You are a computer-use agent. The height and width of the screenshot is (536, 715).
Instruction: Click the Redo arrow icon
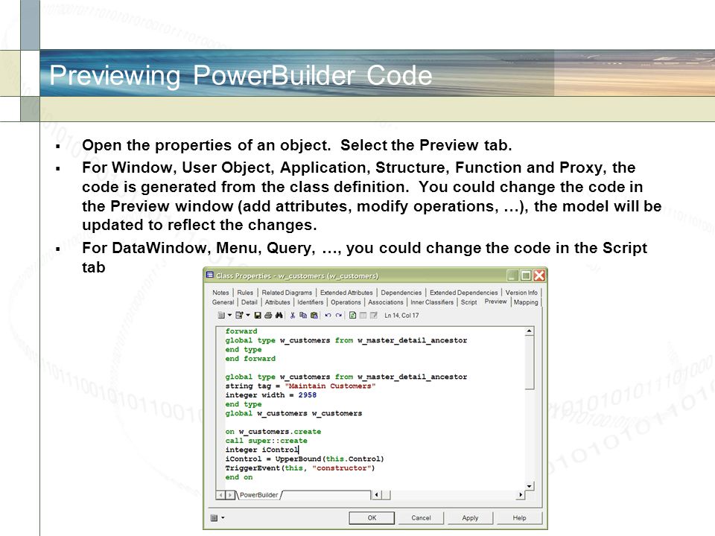[x=338, y=315]
